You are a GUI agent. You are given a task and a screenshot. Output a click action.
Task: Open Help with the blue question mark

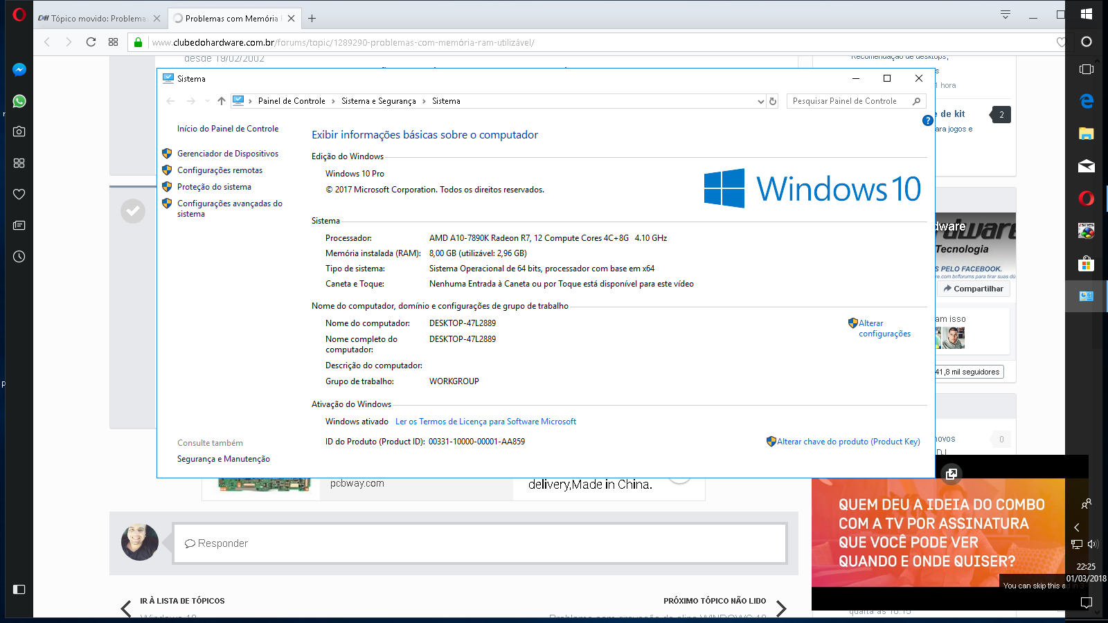[x=928, y=120]
